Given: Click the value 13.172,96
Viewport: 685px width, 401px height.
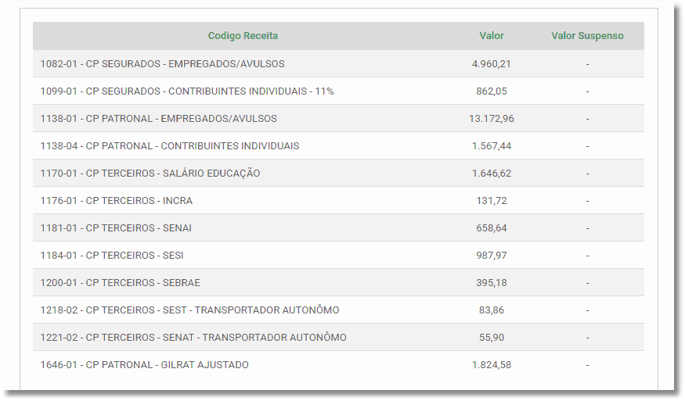Looking at the screenshot, I should (x=492, y=119).
